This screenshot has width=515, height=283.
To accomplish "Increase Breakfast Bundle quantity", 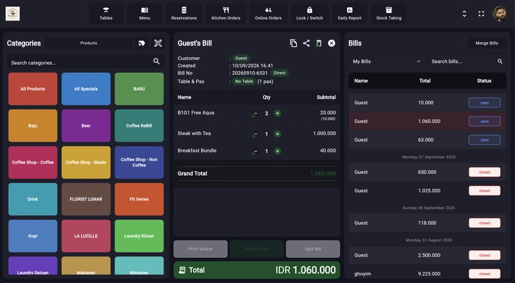I will pyautogui.click(x=277, y=151).
